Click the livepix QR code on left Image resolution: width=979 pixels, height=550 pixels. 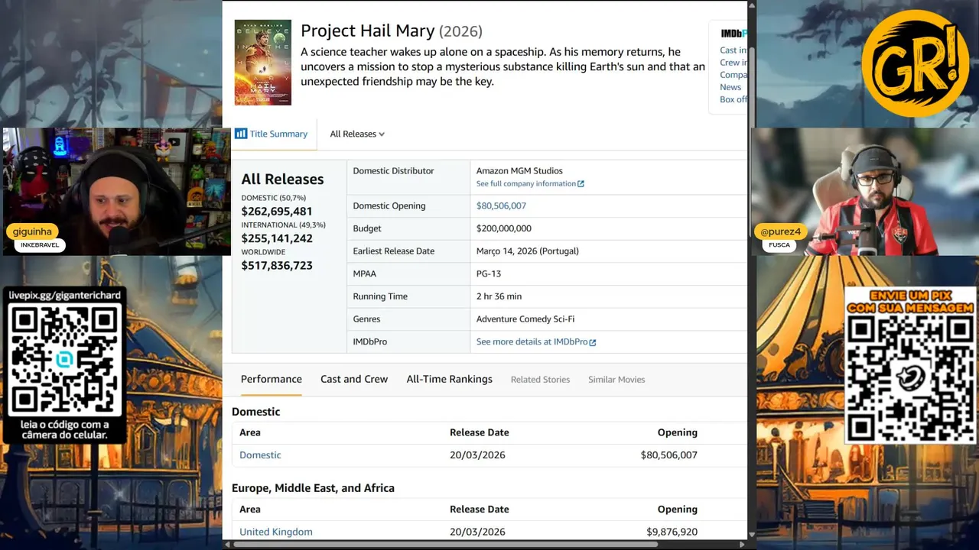(64, 360)
